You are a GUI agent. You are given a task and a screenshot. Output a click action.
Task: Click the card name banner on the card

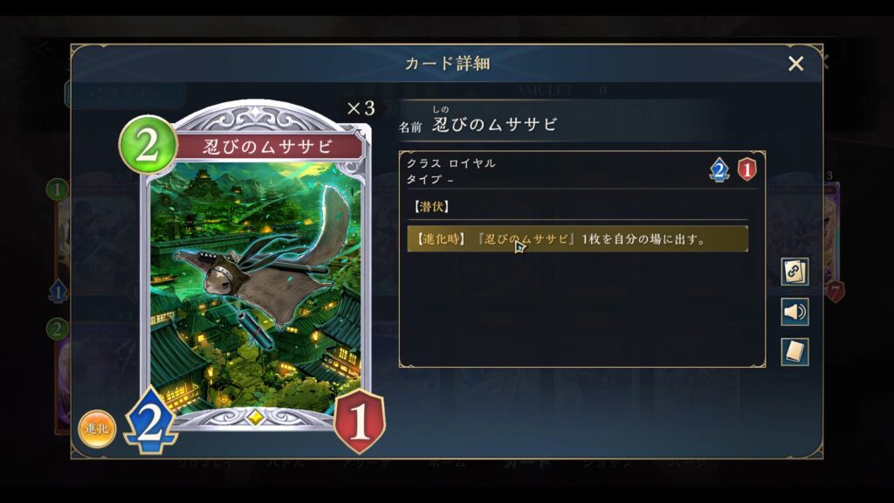tap(268, 147)
